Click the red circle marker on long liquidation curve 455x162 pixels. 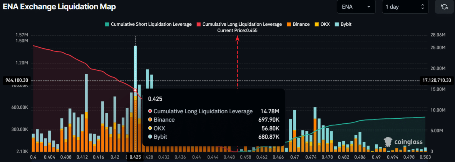[x=135, y=90]
